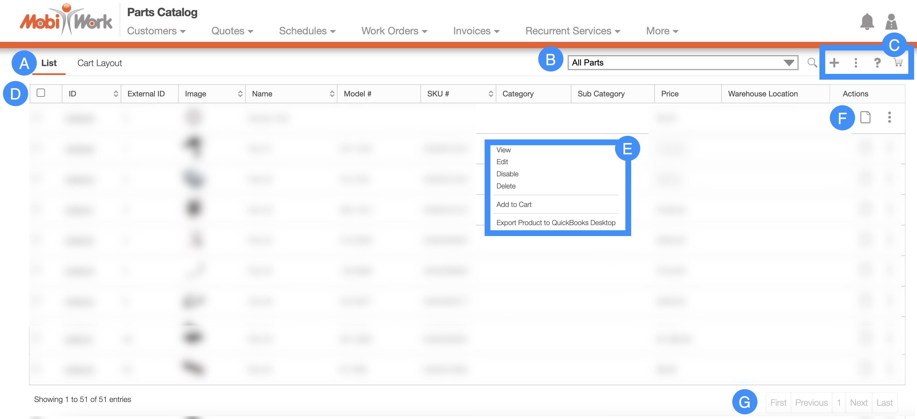Open the shopping cart icon
Image resolution: width=917 pixels, height=419 pixels.
click(898, 63)
